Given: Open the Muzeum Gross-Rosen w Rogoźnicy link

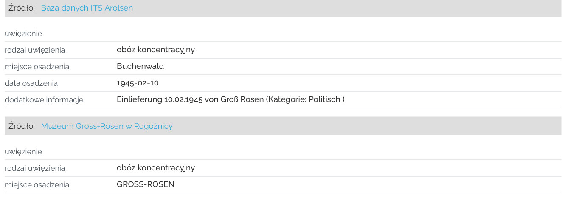Looking at the screenshot, I should coord(107,126).
